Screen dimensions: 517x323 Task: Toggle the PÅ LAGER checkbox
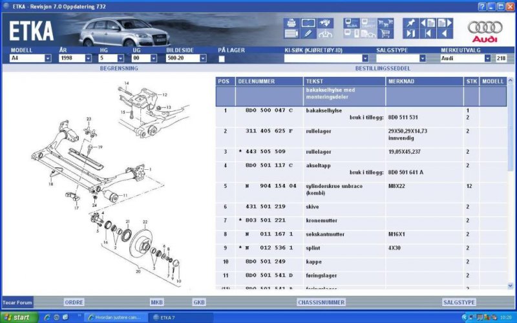click(x=222, y=58)
